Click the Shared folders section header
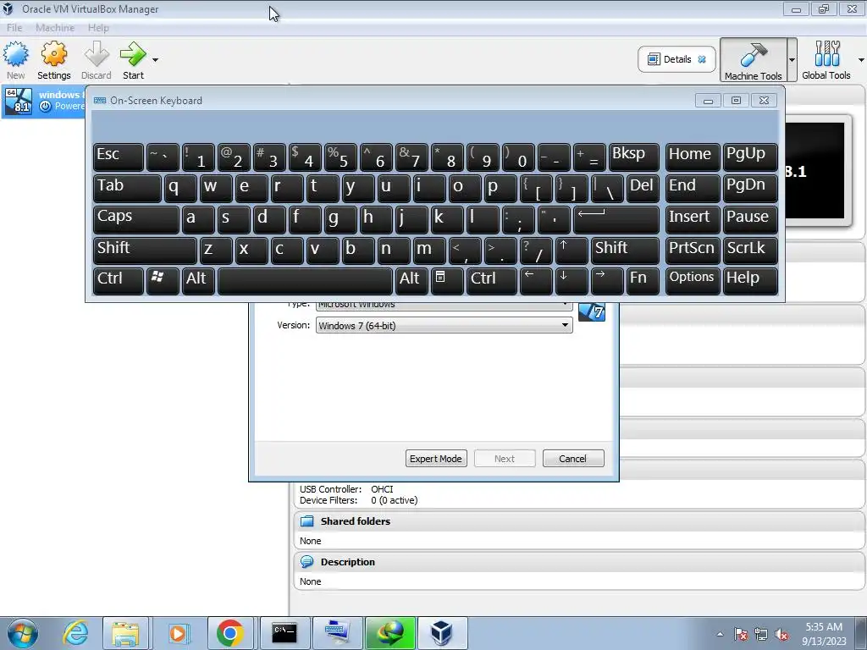Viewport: 867px width, 650px height. [578, 521]
